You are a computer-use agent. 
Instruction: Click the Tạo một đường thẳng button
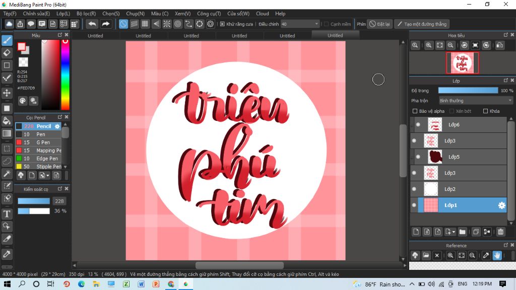[422, 24]
